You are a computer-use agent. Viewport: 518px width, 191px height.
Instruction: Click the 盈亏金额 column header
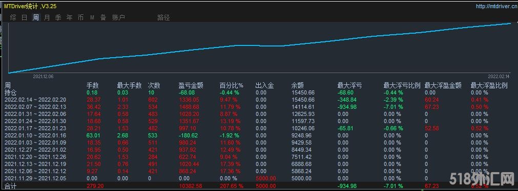(191, 86)
